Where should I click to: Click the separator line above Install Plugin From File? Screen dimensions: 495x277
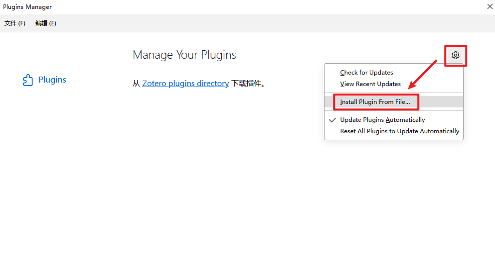pyautogui.click(x=394, y=92)
